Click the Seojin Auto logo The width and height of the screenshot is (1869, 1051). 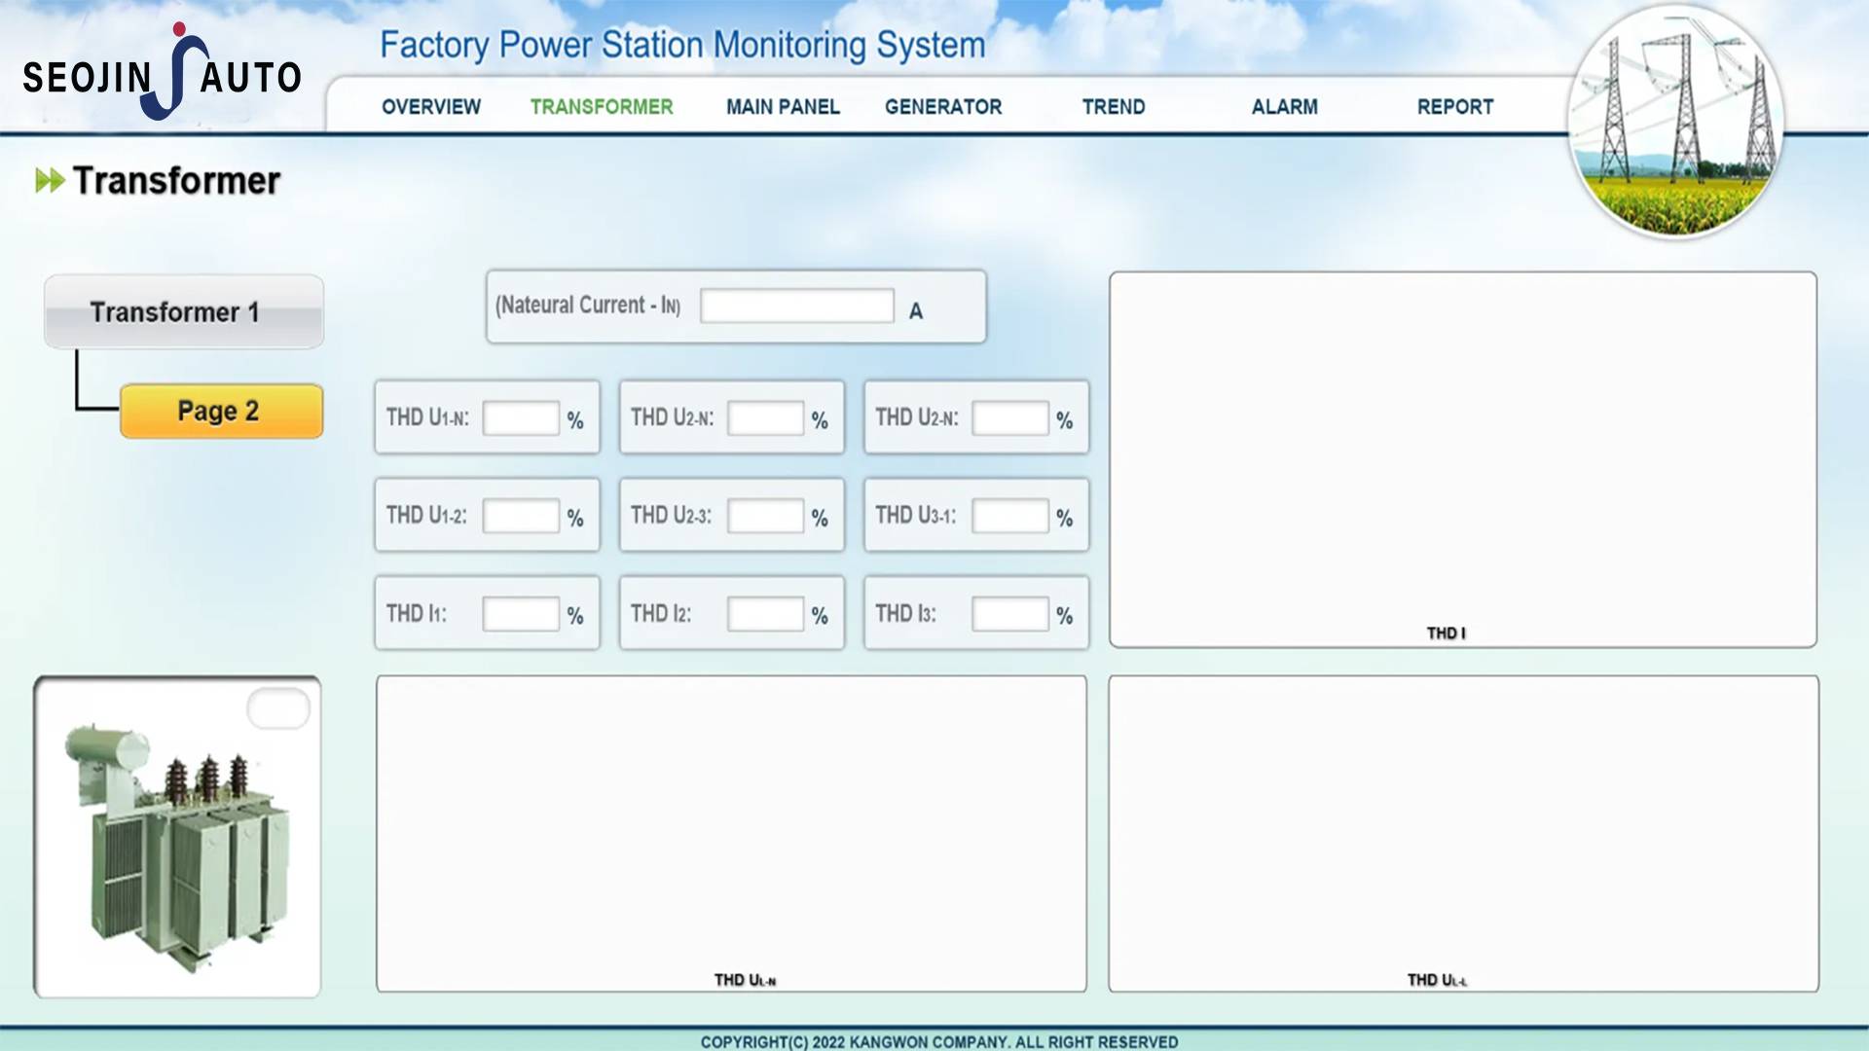(x=163, y=74)
